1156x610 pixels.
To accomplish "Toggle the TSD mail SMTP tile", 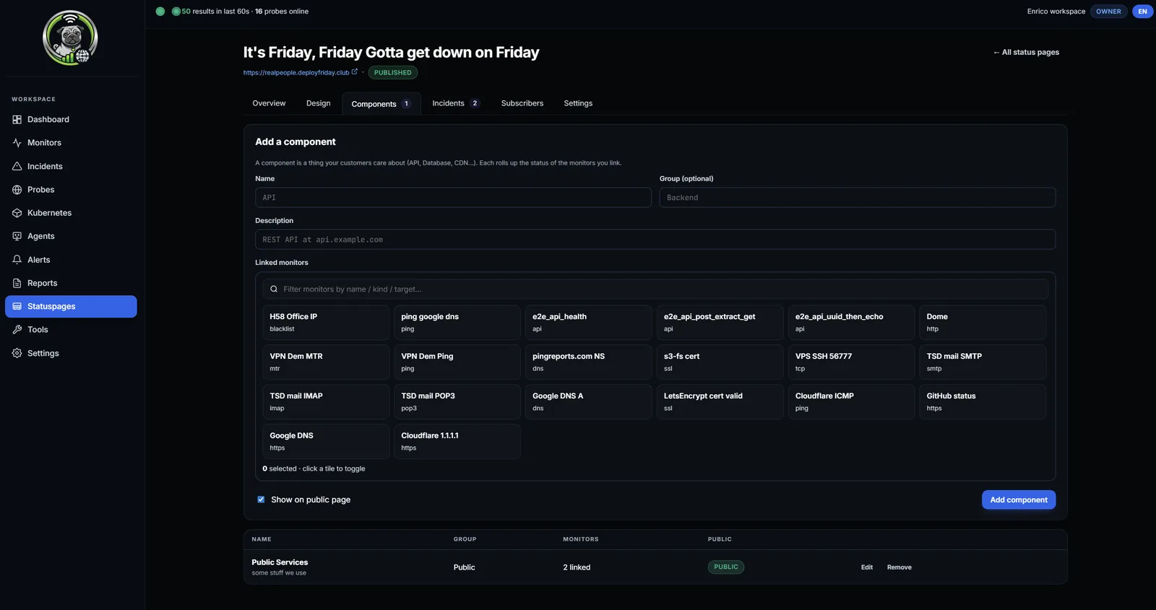I will click(x=983, y=362).
